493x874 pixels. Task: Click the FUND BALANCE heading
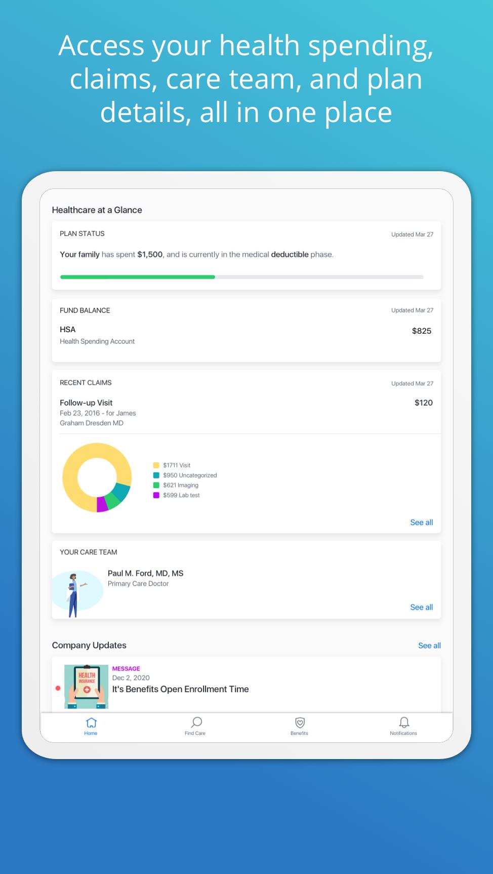point(85,310)
